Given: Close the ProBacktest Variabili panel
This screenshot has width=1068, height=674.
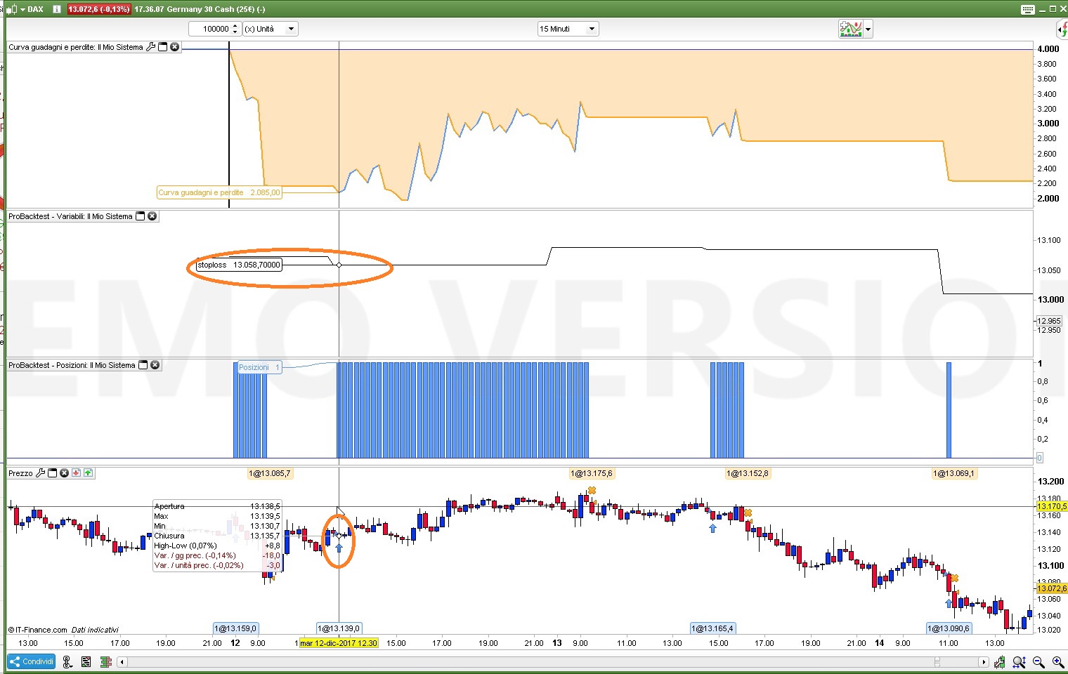Looking at the screenshot, I should 152,216.
